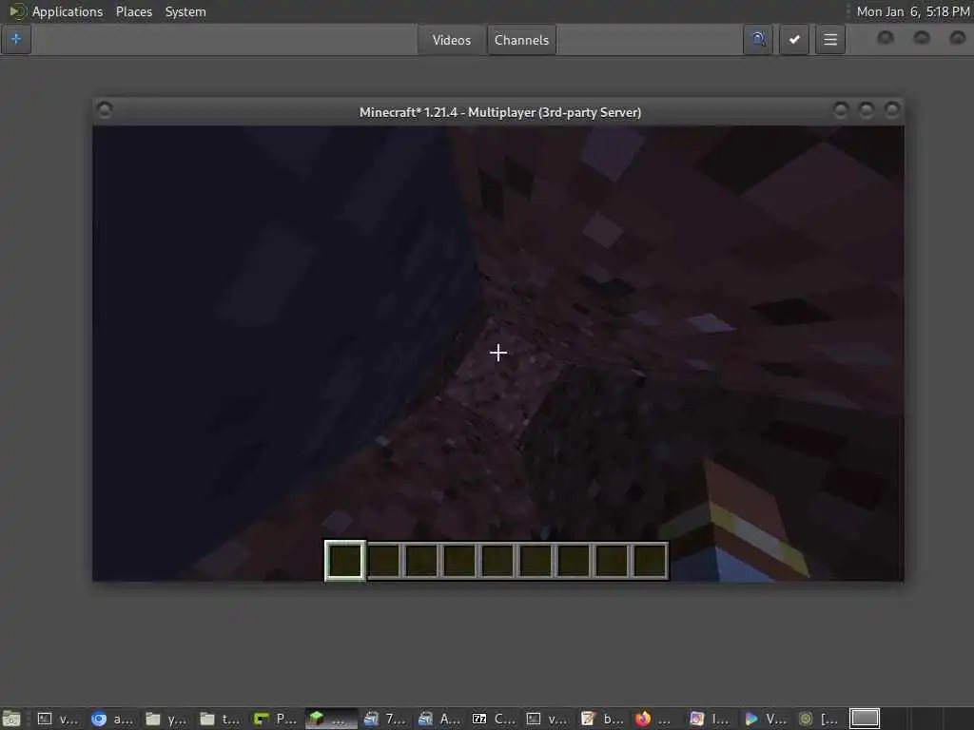Viewport: 974px width, 730px height.
Task: Open the last taskbar entry labeled [...
Action: 818,719
